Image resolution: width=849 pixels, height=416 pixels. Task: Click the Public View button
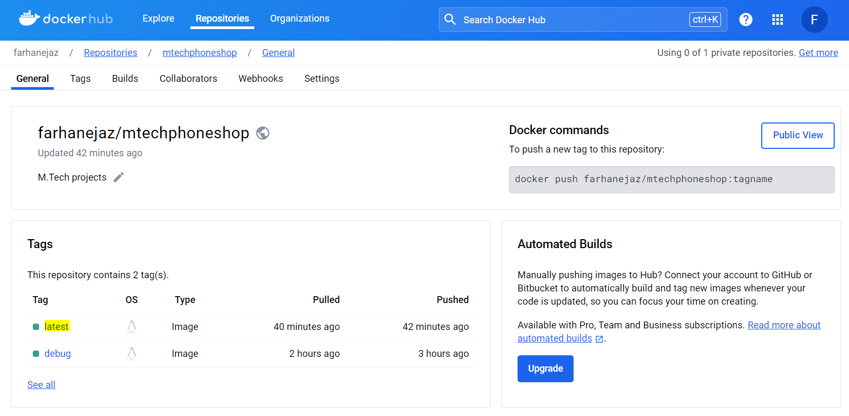[x=798, y=136]
